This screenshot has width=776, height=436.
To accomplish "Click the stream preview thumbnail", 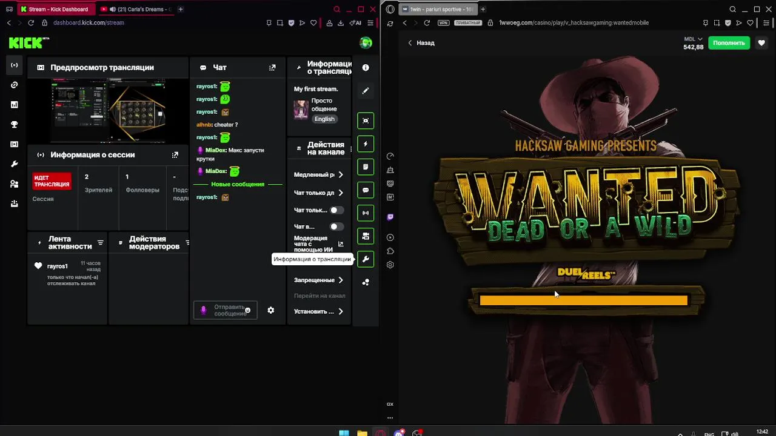I will coord(108,110).
